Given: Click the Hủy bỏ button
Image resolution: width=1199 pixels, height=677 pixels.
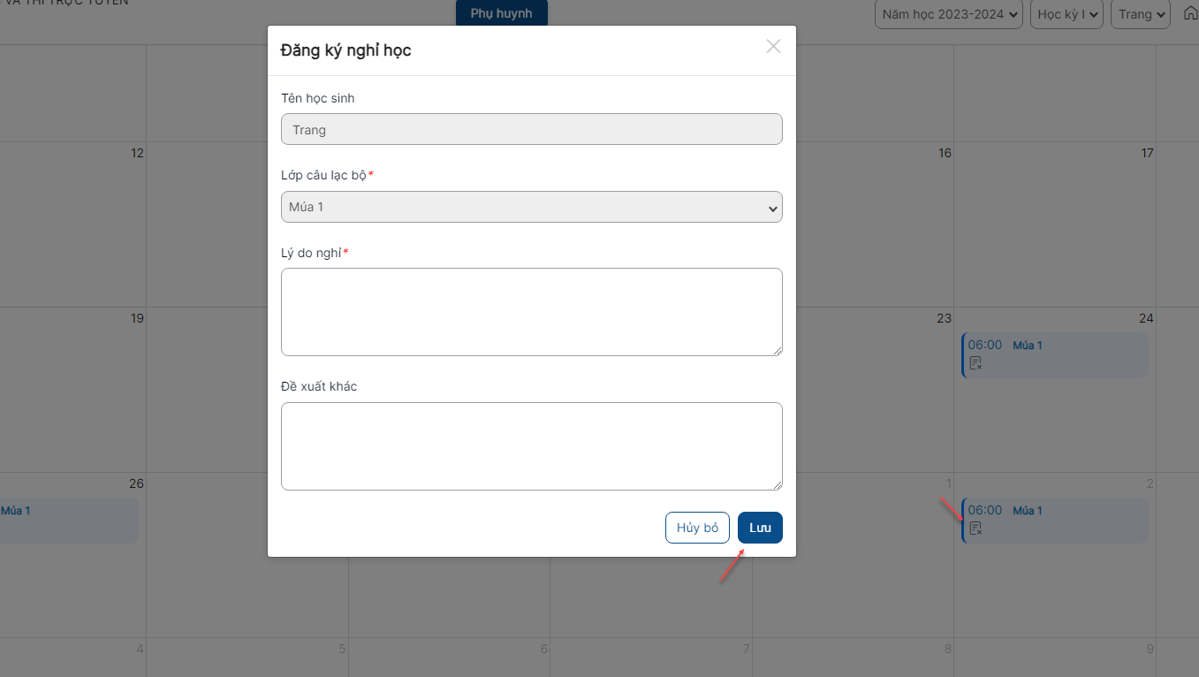Looking at the screenshot, I should pos(698,528).
